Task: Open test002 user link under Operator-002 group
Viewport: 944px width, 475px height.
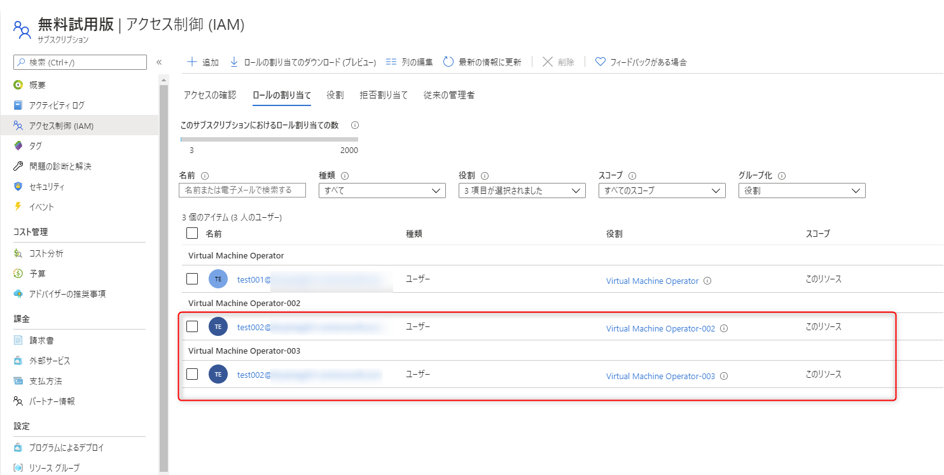Action: coord(254,327)
